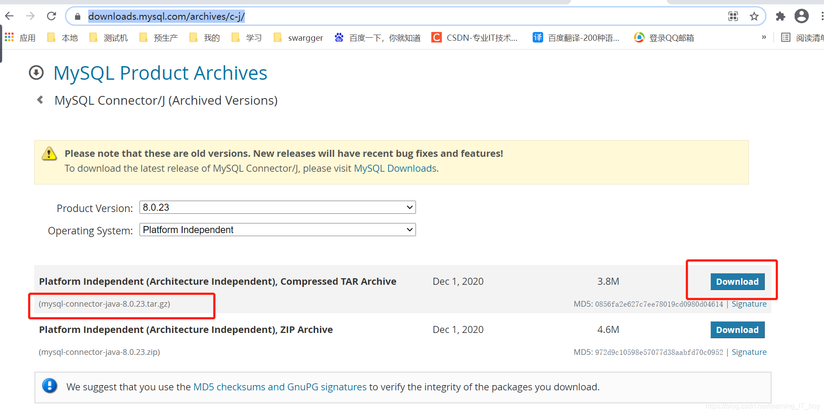
Task: Go back using the left arrow near Connector/J
Action: (40, 100)
